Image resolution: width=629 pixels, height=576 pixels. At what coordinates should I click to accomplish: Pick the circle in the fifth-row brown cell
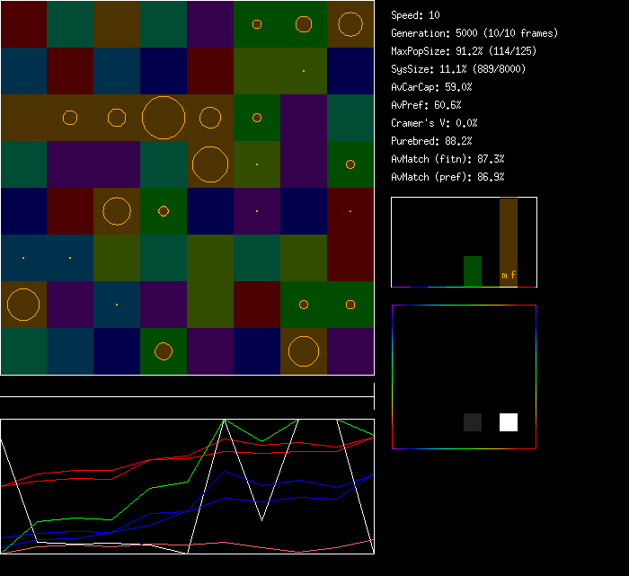click(117, 211)
